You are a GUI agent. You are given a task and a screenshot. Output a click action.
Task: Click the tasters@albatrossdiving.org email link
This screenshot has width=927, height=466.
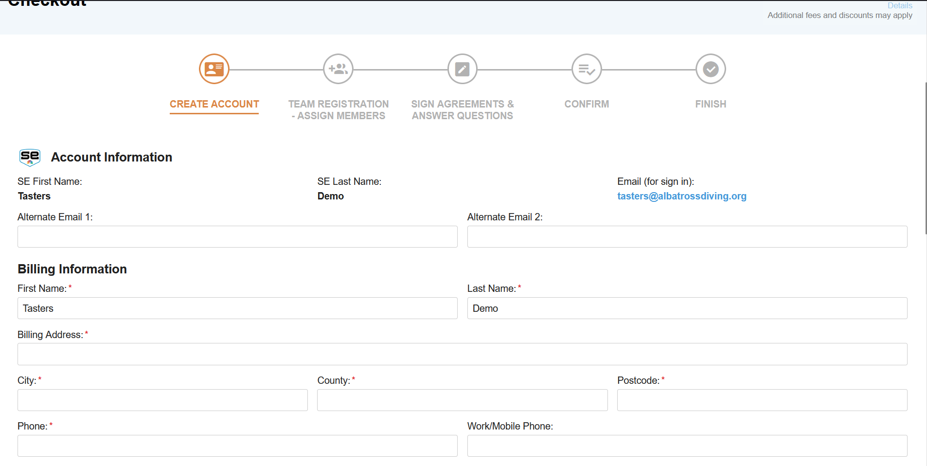pos(681,196)
